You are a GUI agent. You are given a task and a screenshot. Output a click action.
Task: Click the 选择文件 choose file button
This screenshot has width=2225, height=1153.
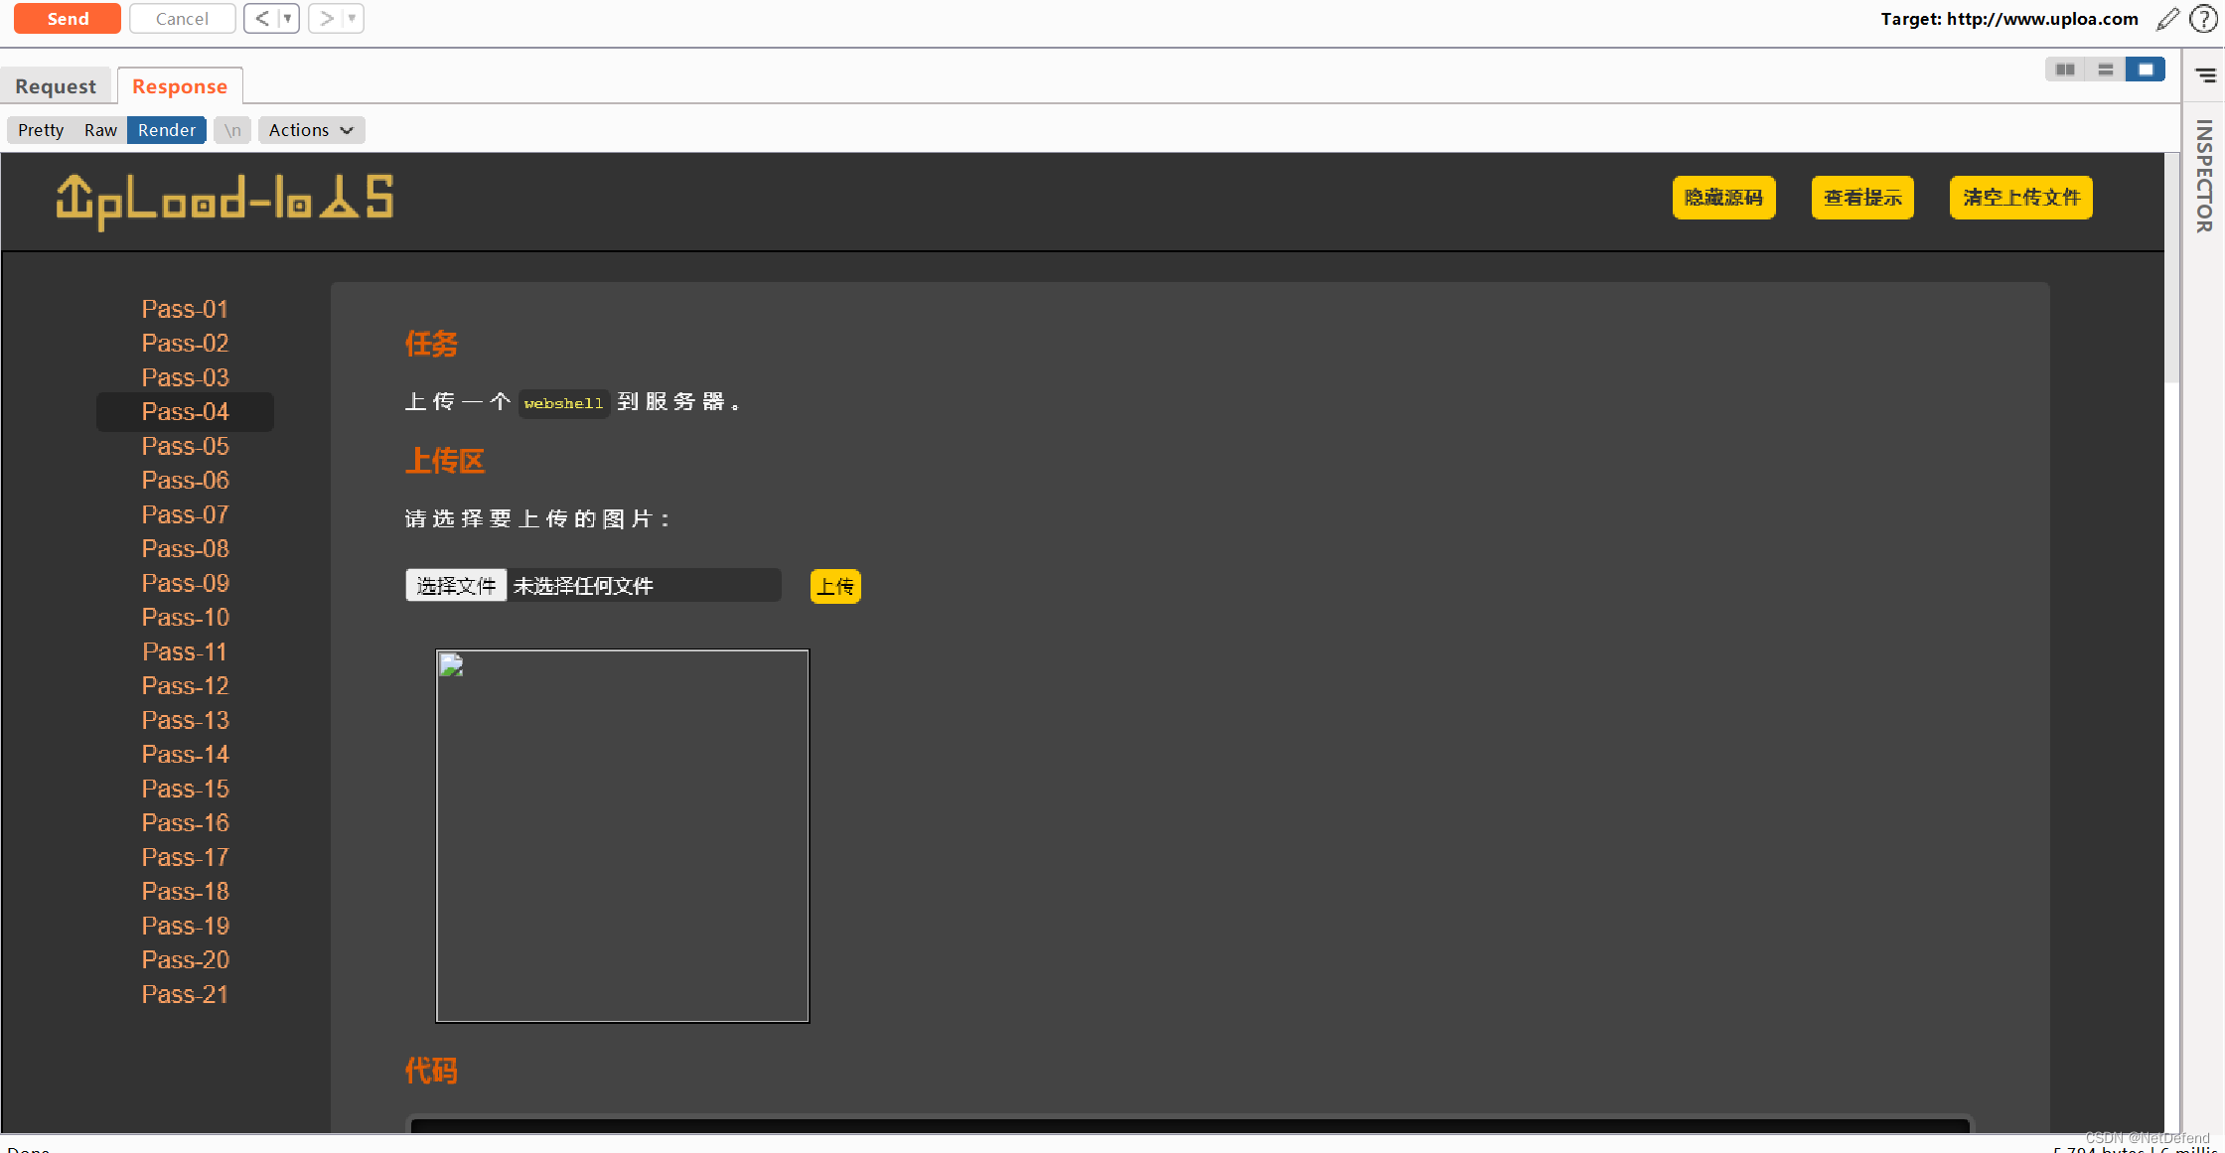point(456,586)
